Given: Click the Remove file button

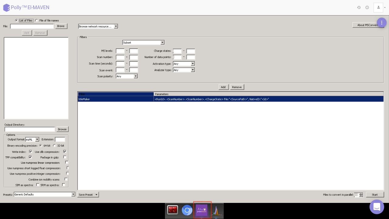Looking at the screenshot, I should (x=40, y=33).
